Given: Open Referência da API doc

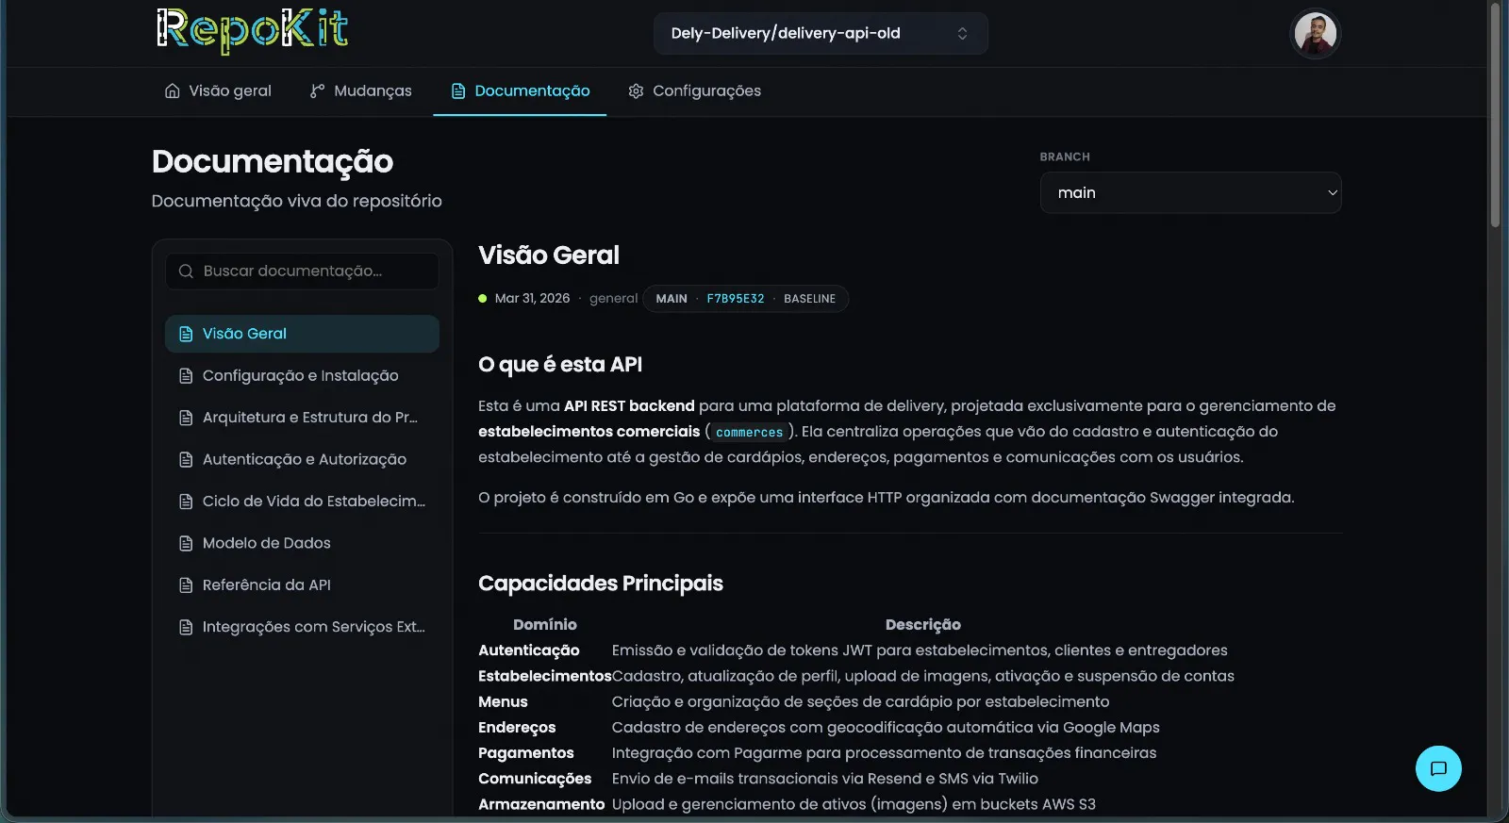Looking at the screenshot, I should click(x=302, y=584).
